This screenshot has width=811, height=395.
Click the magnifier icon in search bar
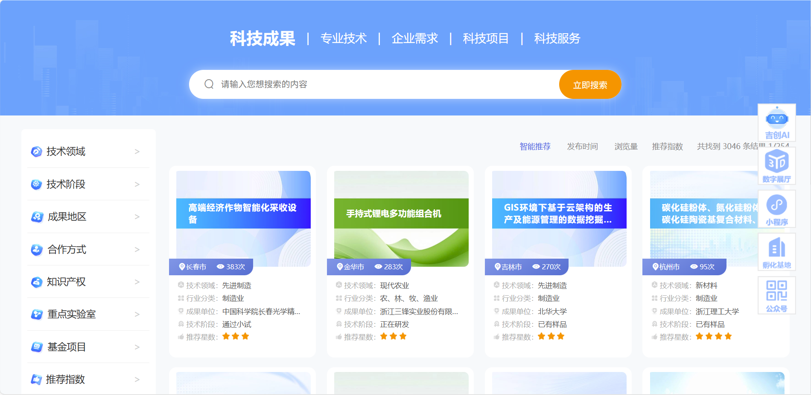209,84
